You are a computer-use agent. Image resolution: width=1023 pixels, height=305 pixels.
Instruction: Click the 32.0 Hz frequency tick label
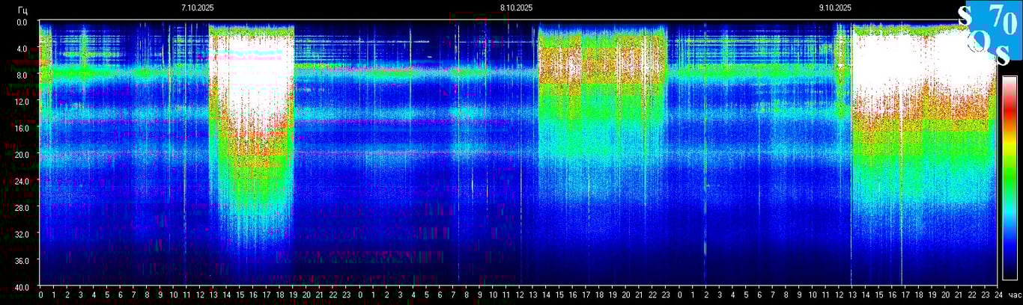click(22, 234)
